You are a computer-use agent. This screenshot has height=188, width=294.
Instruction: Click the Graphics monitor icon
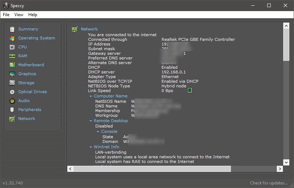tap(12, 74)
